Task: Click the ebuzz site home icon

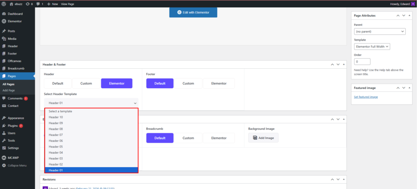Action: [11, 4]
